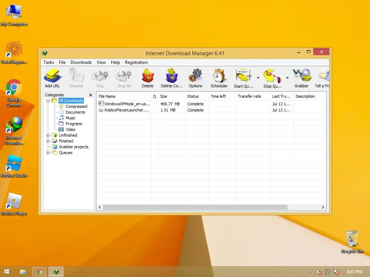This screenshot has height=277, width=370.
Task: Sort by Last Try column header
Action: [x=282, y=96]
